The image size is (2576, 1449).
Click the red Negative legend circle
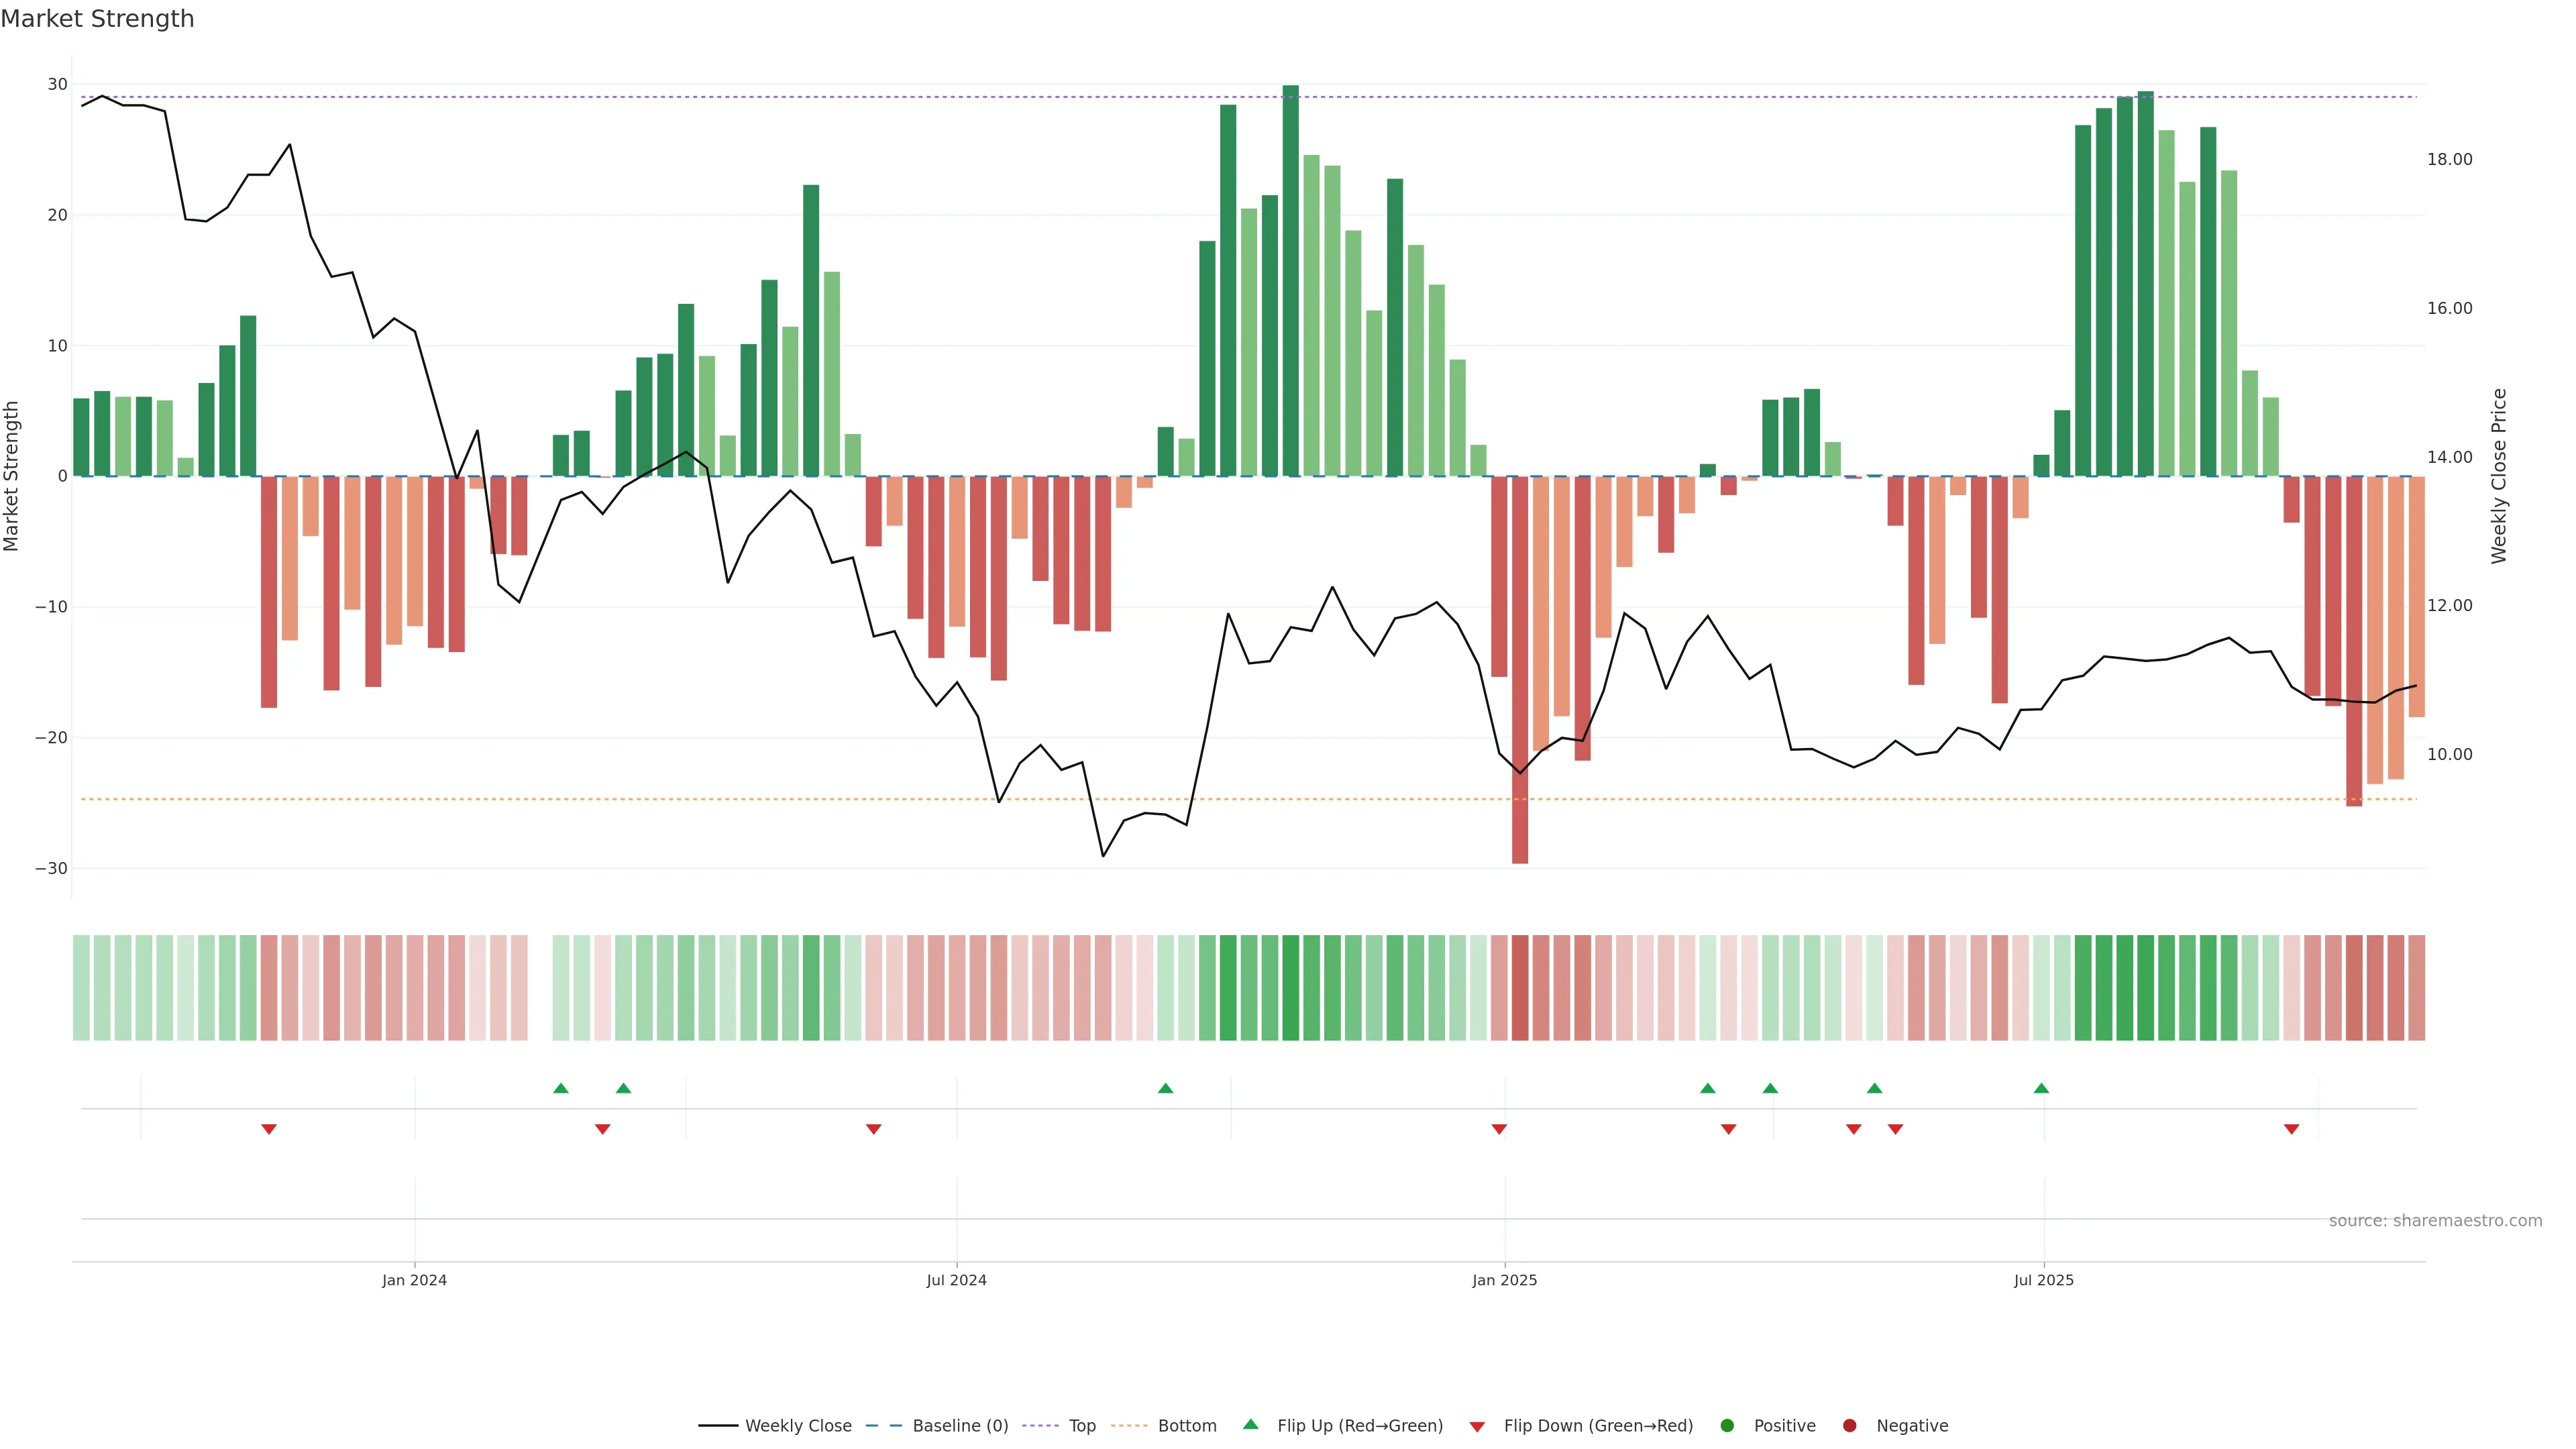tap(1849, 1425)
